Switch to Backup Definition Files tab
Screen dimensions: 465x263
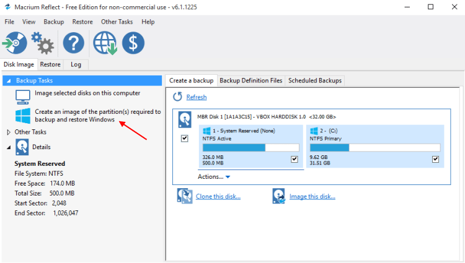[x=251, y=80]
